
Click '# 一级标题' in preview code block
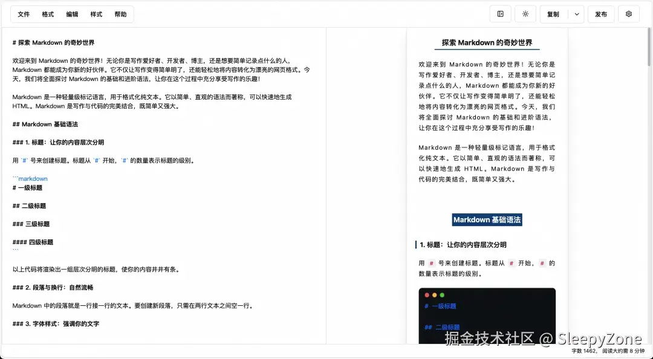(x=440, y=306)
